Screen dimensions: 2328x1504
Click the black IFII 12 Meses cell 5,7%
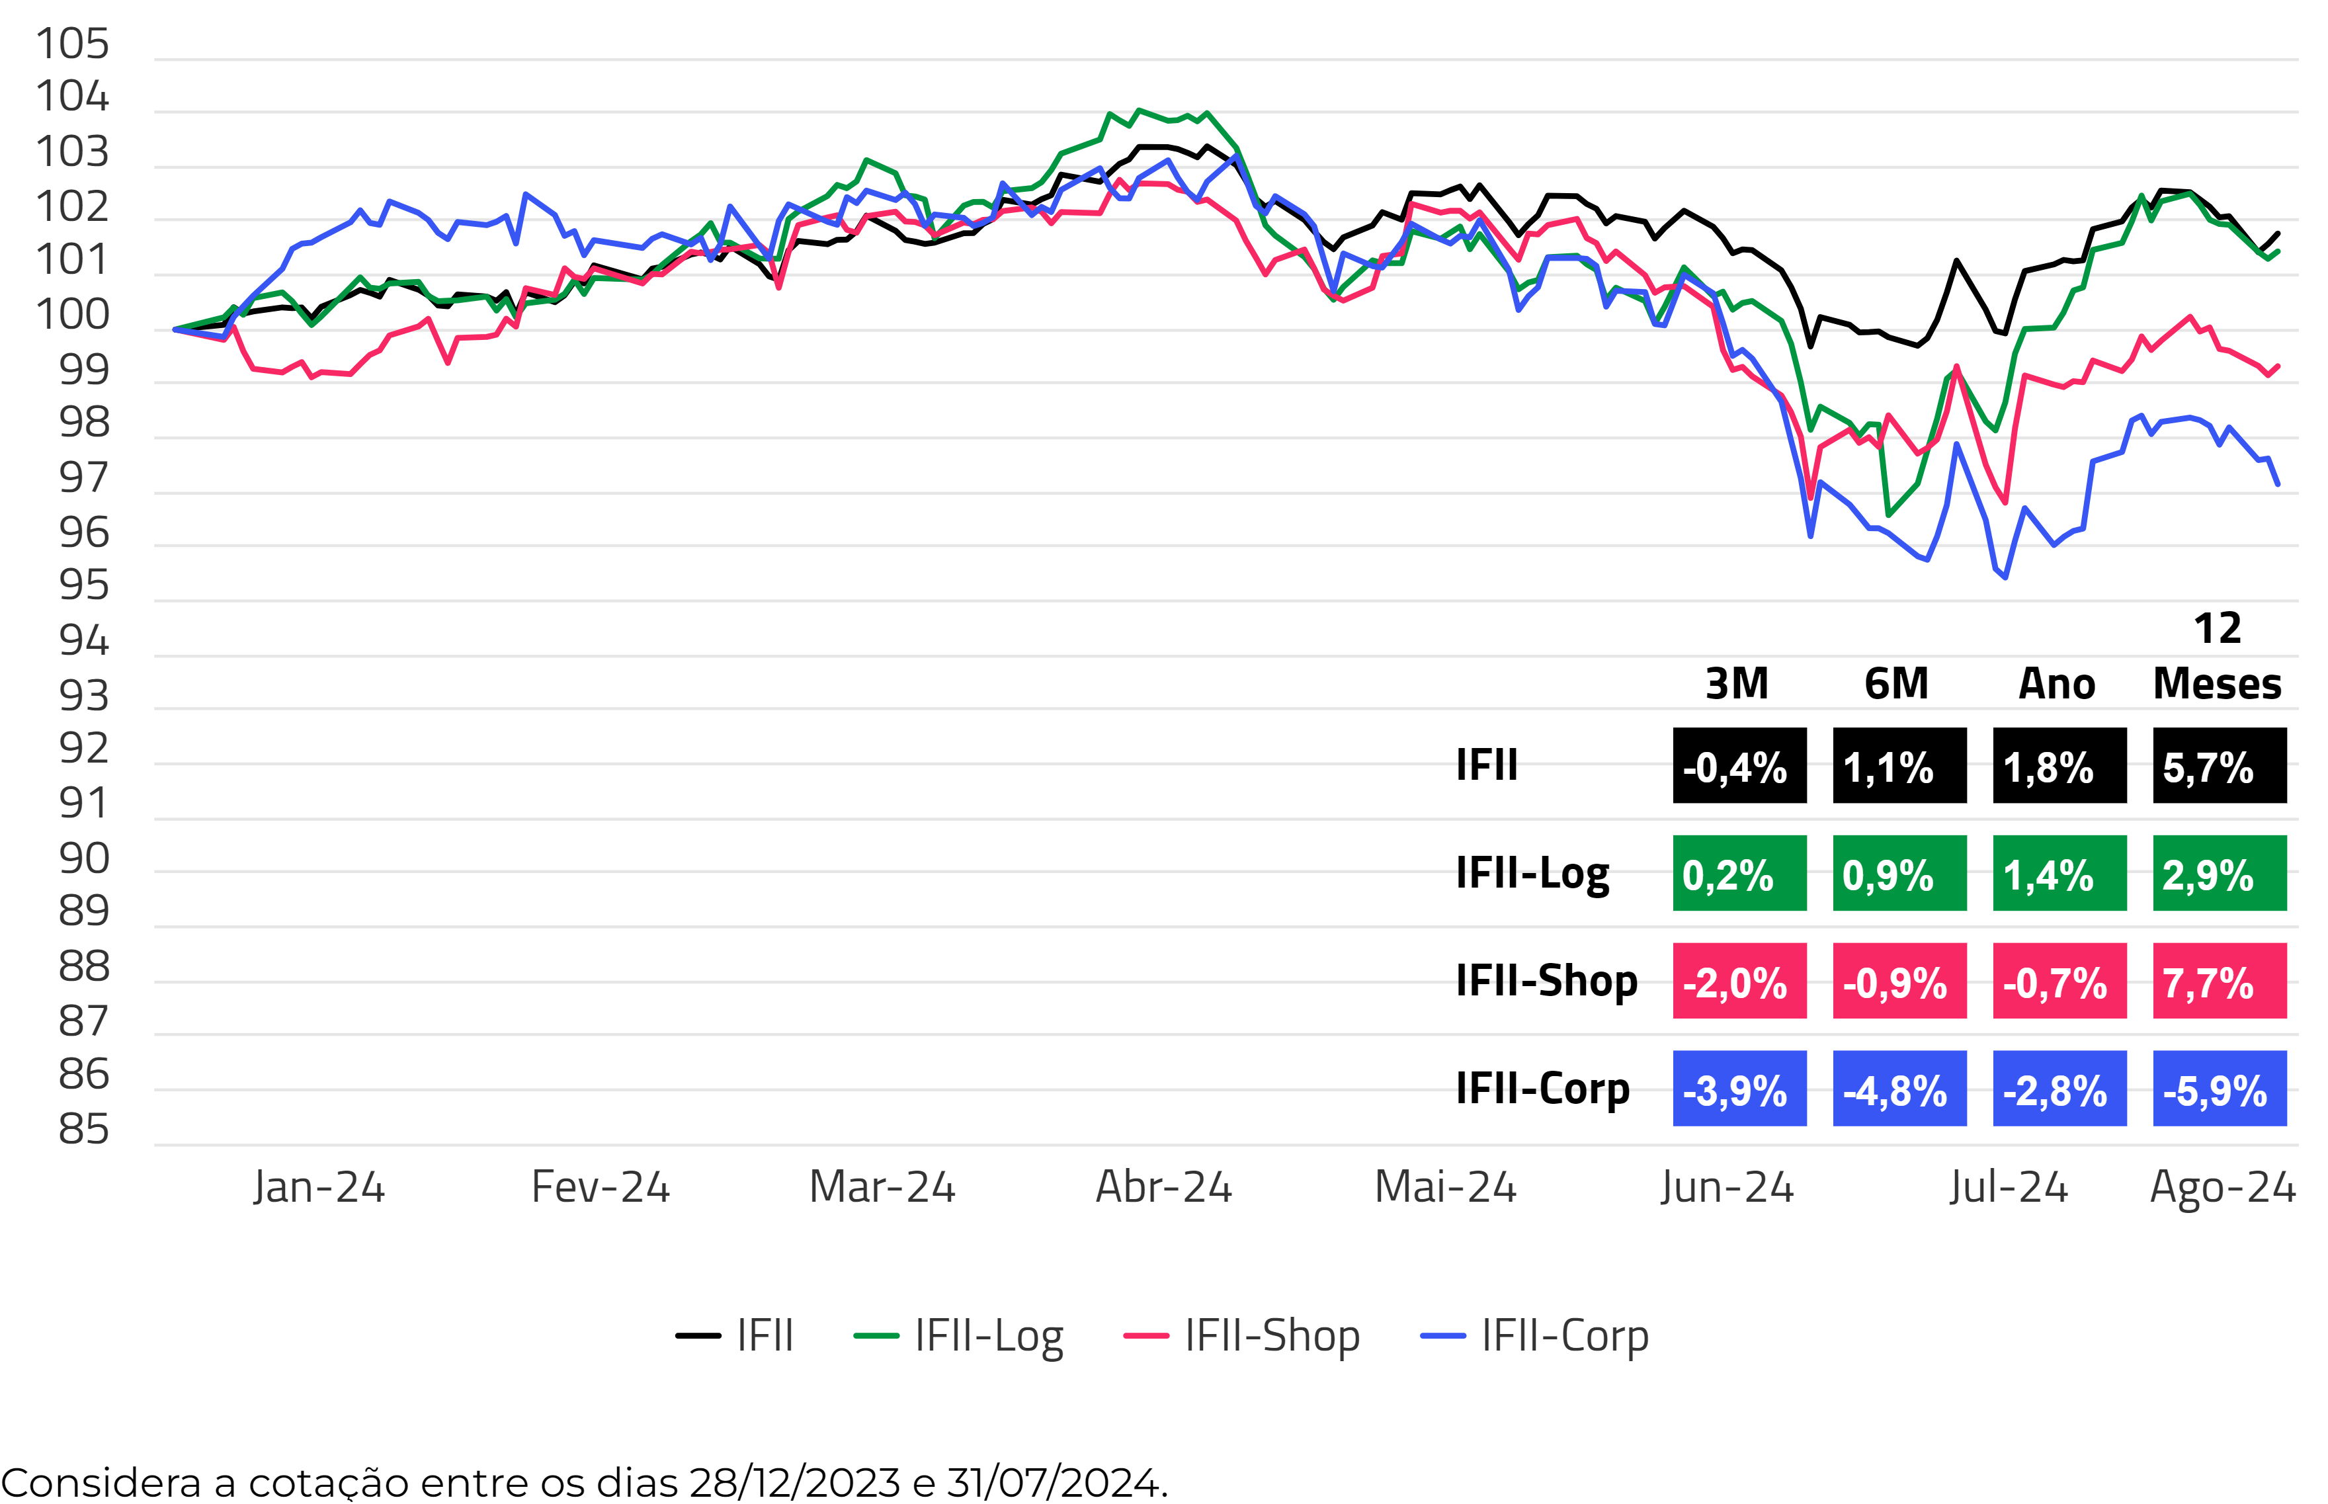pyautogui.click(x=2219, y=766)
